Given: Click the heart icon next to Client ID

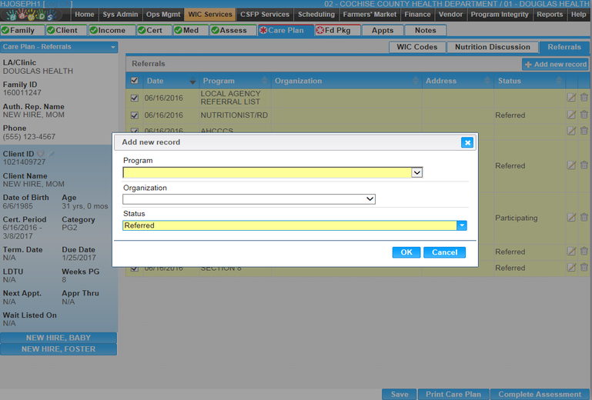Looking at the screenshot, I should [41, 154].
